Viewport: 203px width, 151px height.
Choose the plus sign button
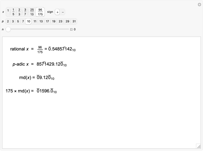click(57, 12)
